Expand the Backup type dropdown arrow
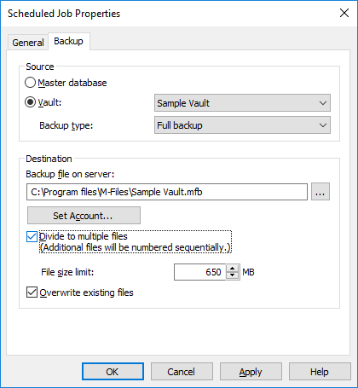Image resolution: width=358 pixels, height=388 pixels. pyautogui.click(x=323, y=125)
